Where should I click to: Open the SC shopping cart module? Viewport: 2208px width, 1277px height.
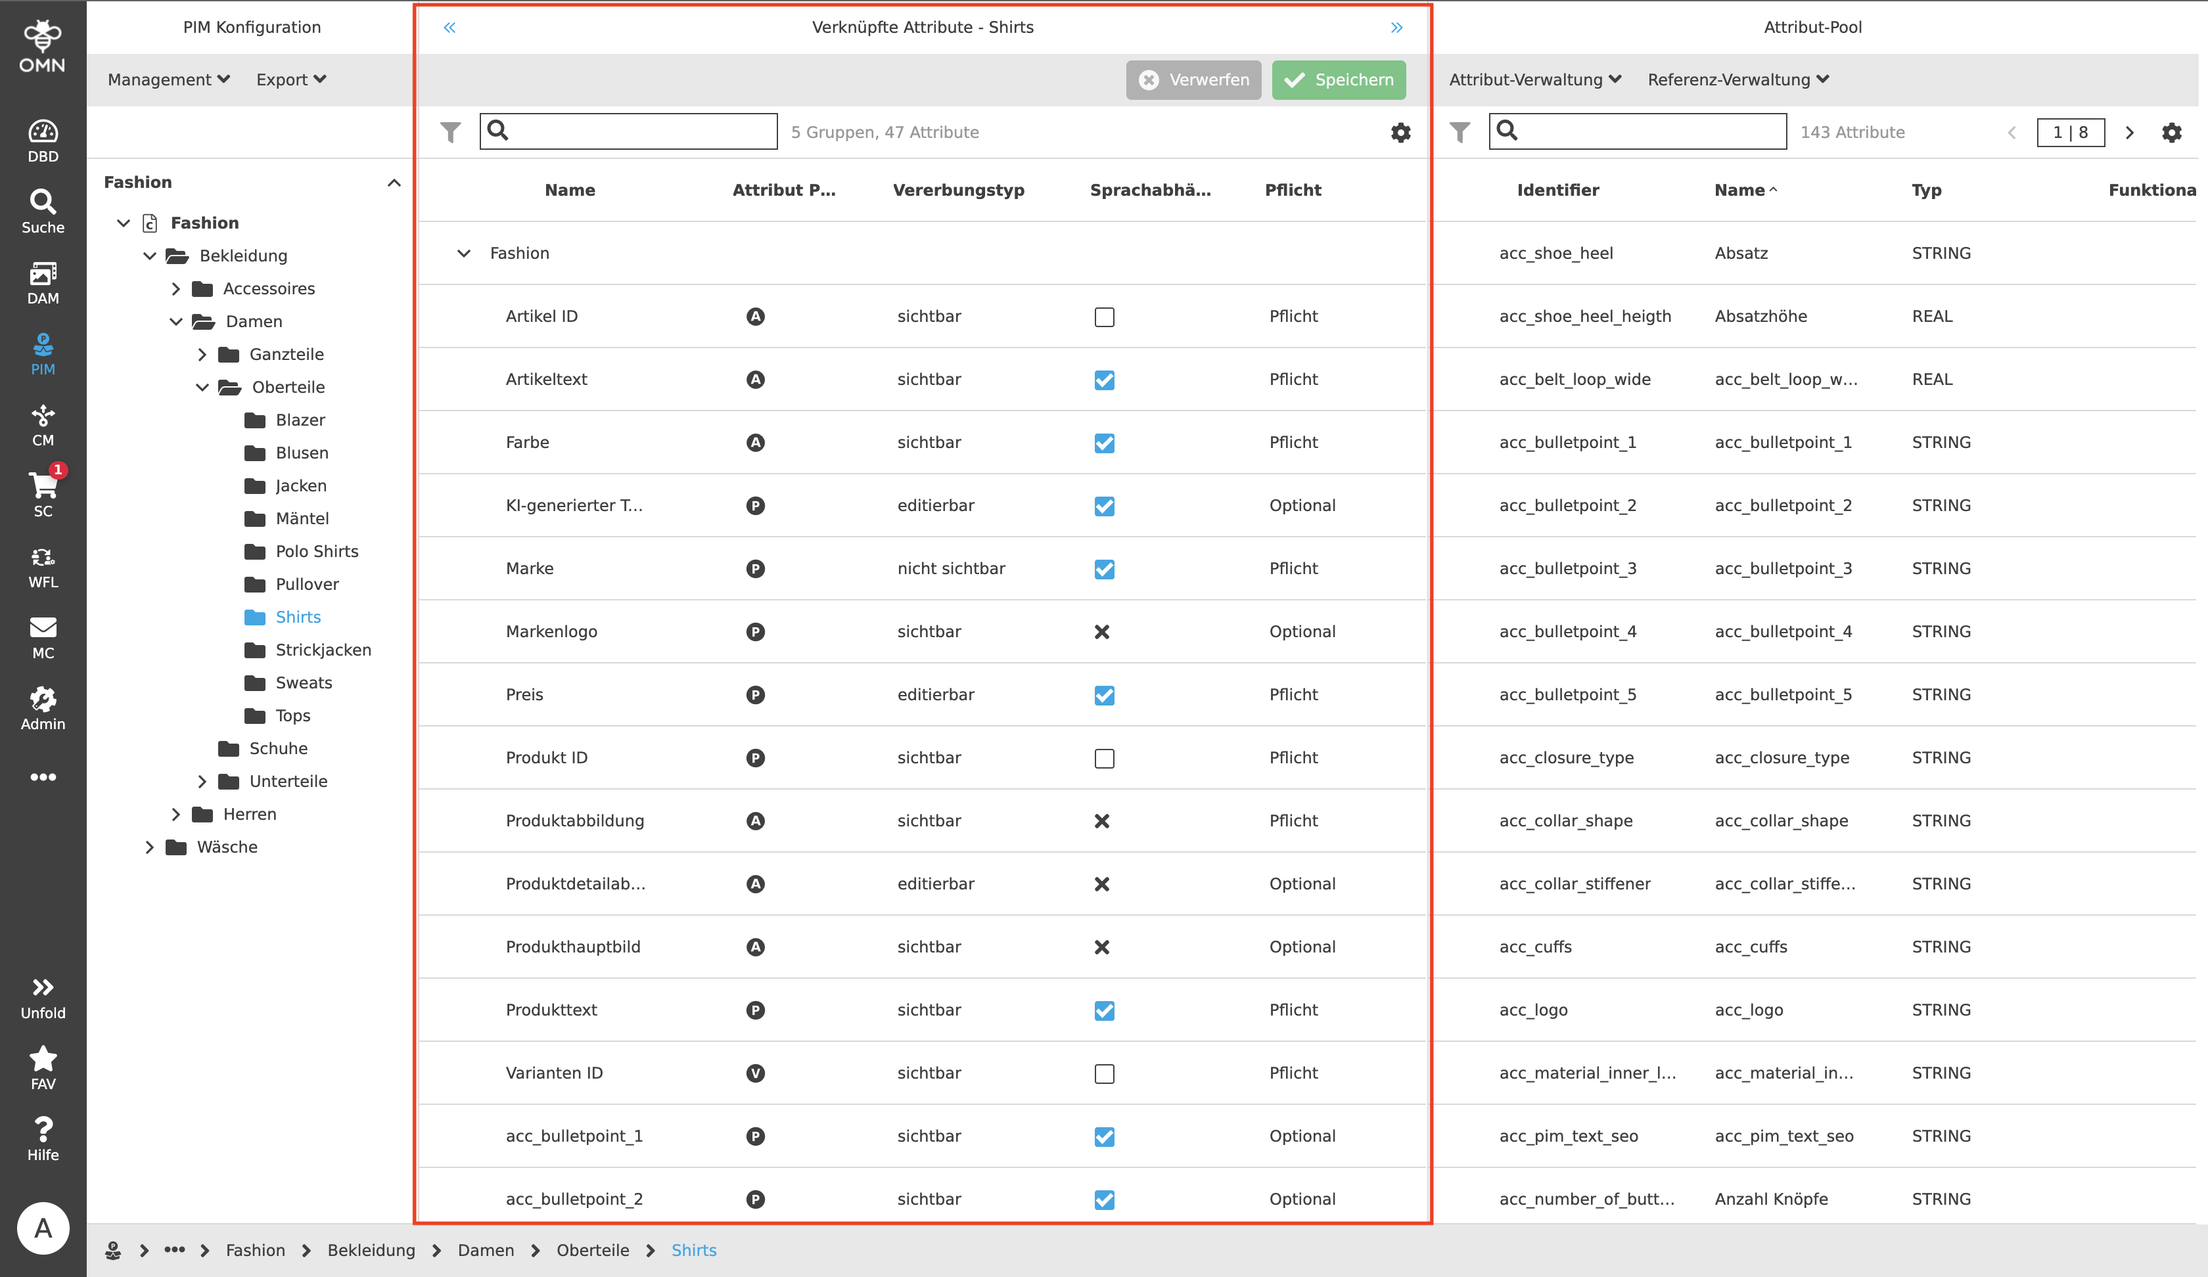[x=43, y=491]
